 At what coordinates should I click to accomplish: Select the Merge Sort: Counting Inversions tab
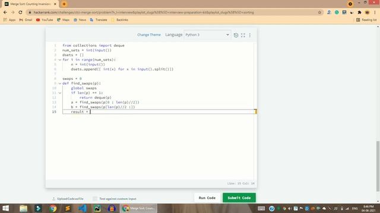30,4
